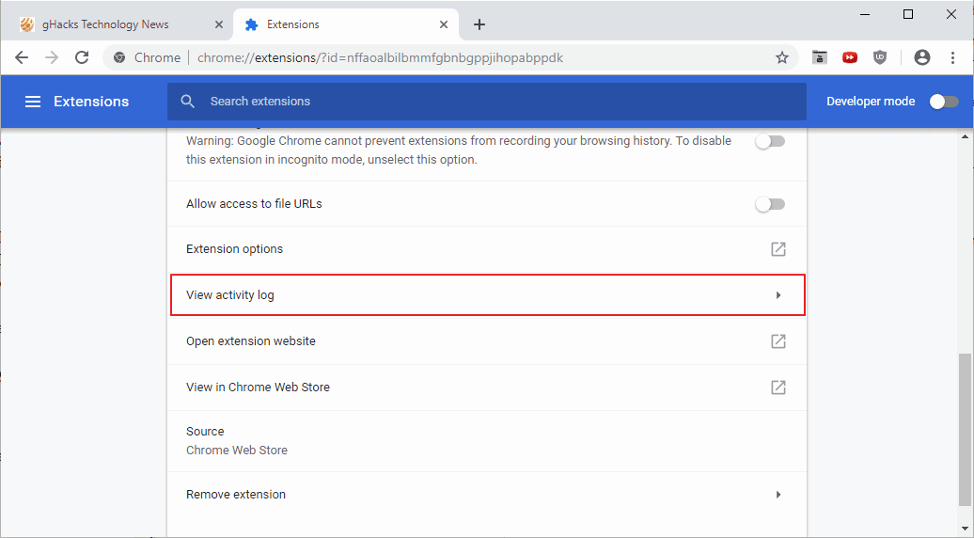Close the gHacks Technology News tab
The image size is (974, 538).
click(x=219, y=24)
